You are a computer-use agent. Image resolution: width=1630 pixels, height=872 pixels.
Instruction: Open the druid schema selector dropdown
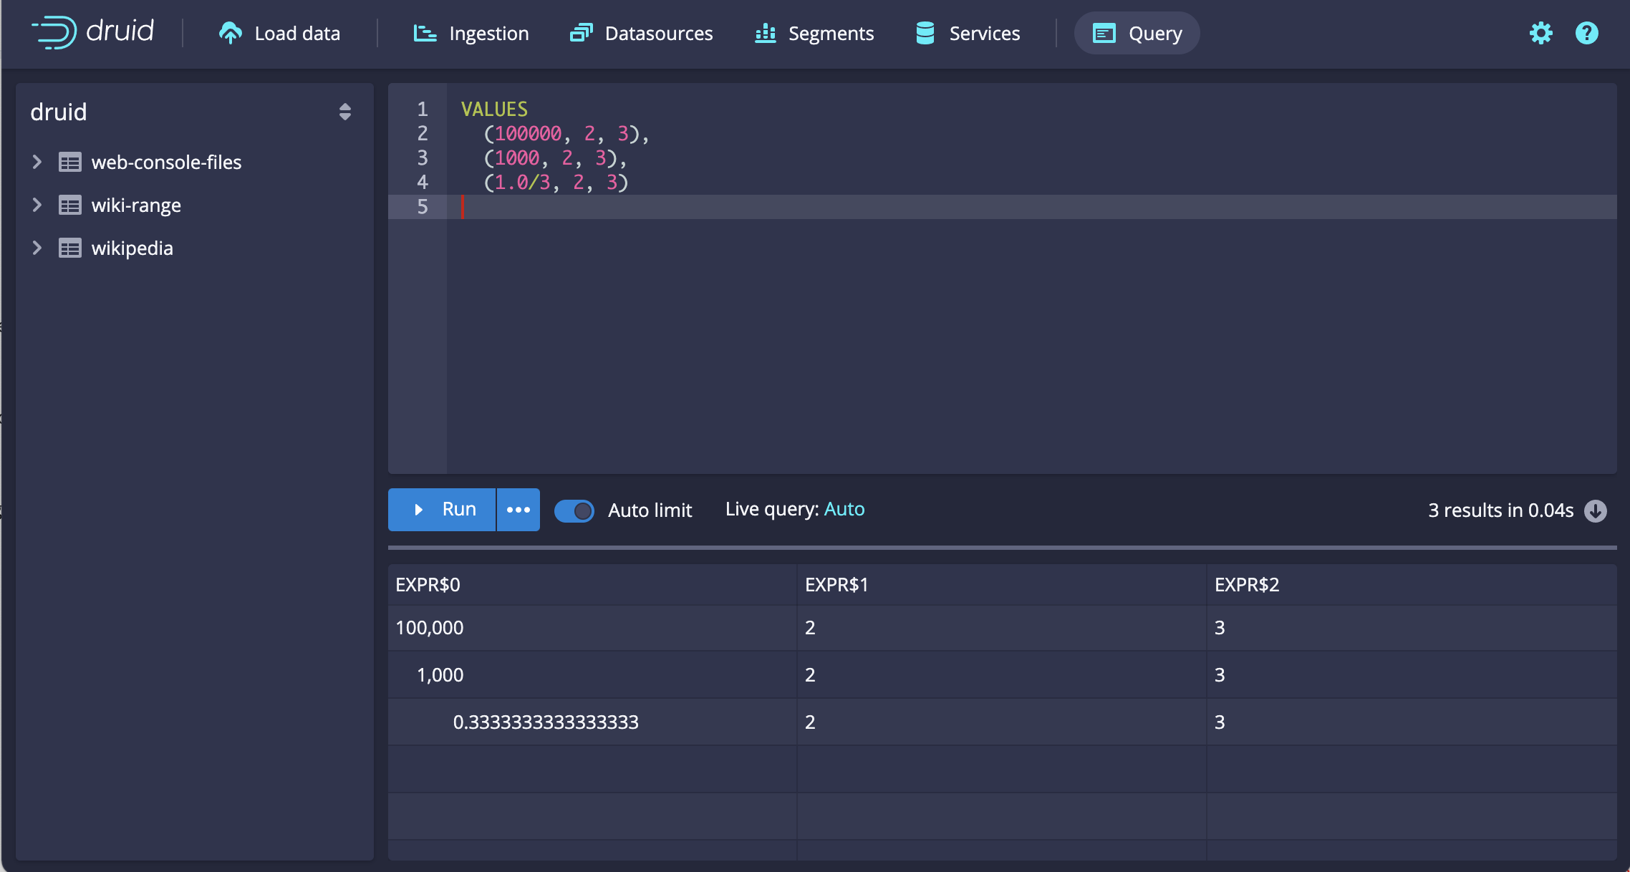[344, 112]
